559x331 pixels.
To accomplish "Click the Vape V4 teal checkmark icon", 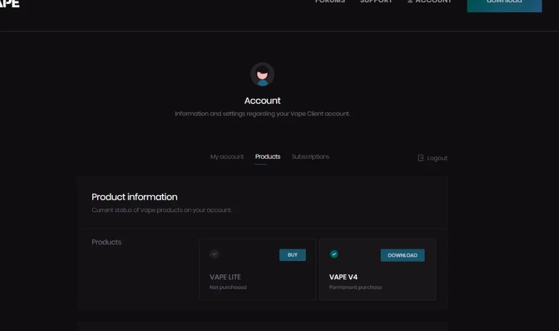I will click(x=334, y=254).
